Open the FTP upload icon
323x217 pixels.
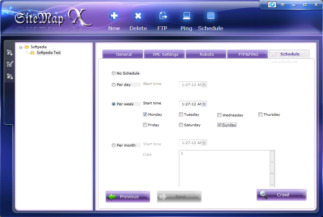coord(163,16)
